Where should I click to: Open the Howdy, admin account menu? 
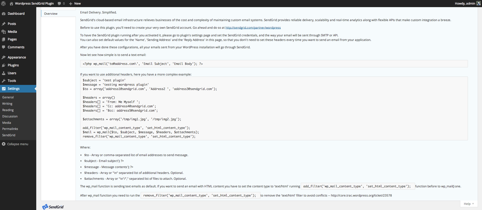[x=465, y=4]
